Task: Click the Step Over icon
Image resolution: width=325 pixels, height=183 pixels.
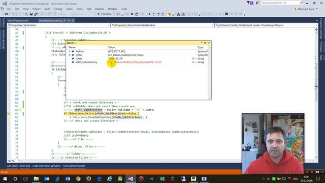Action: [158, 14]
